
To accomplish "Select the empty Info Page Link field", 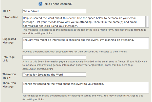I will tap(54, 57).
